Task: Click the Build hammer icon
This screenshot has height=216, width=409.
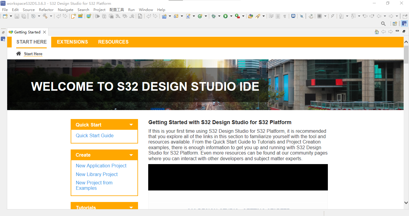Action: [45, 16]
